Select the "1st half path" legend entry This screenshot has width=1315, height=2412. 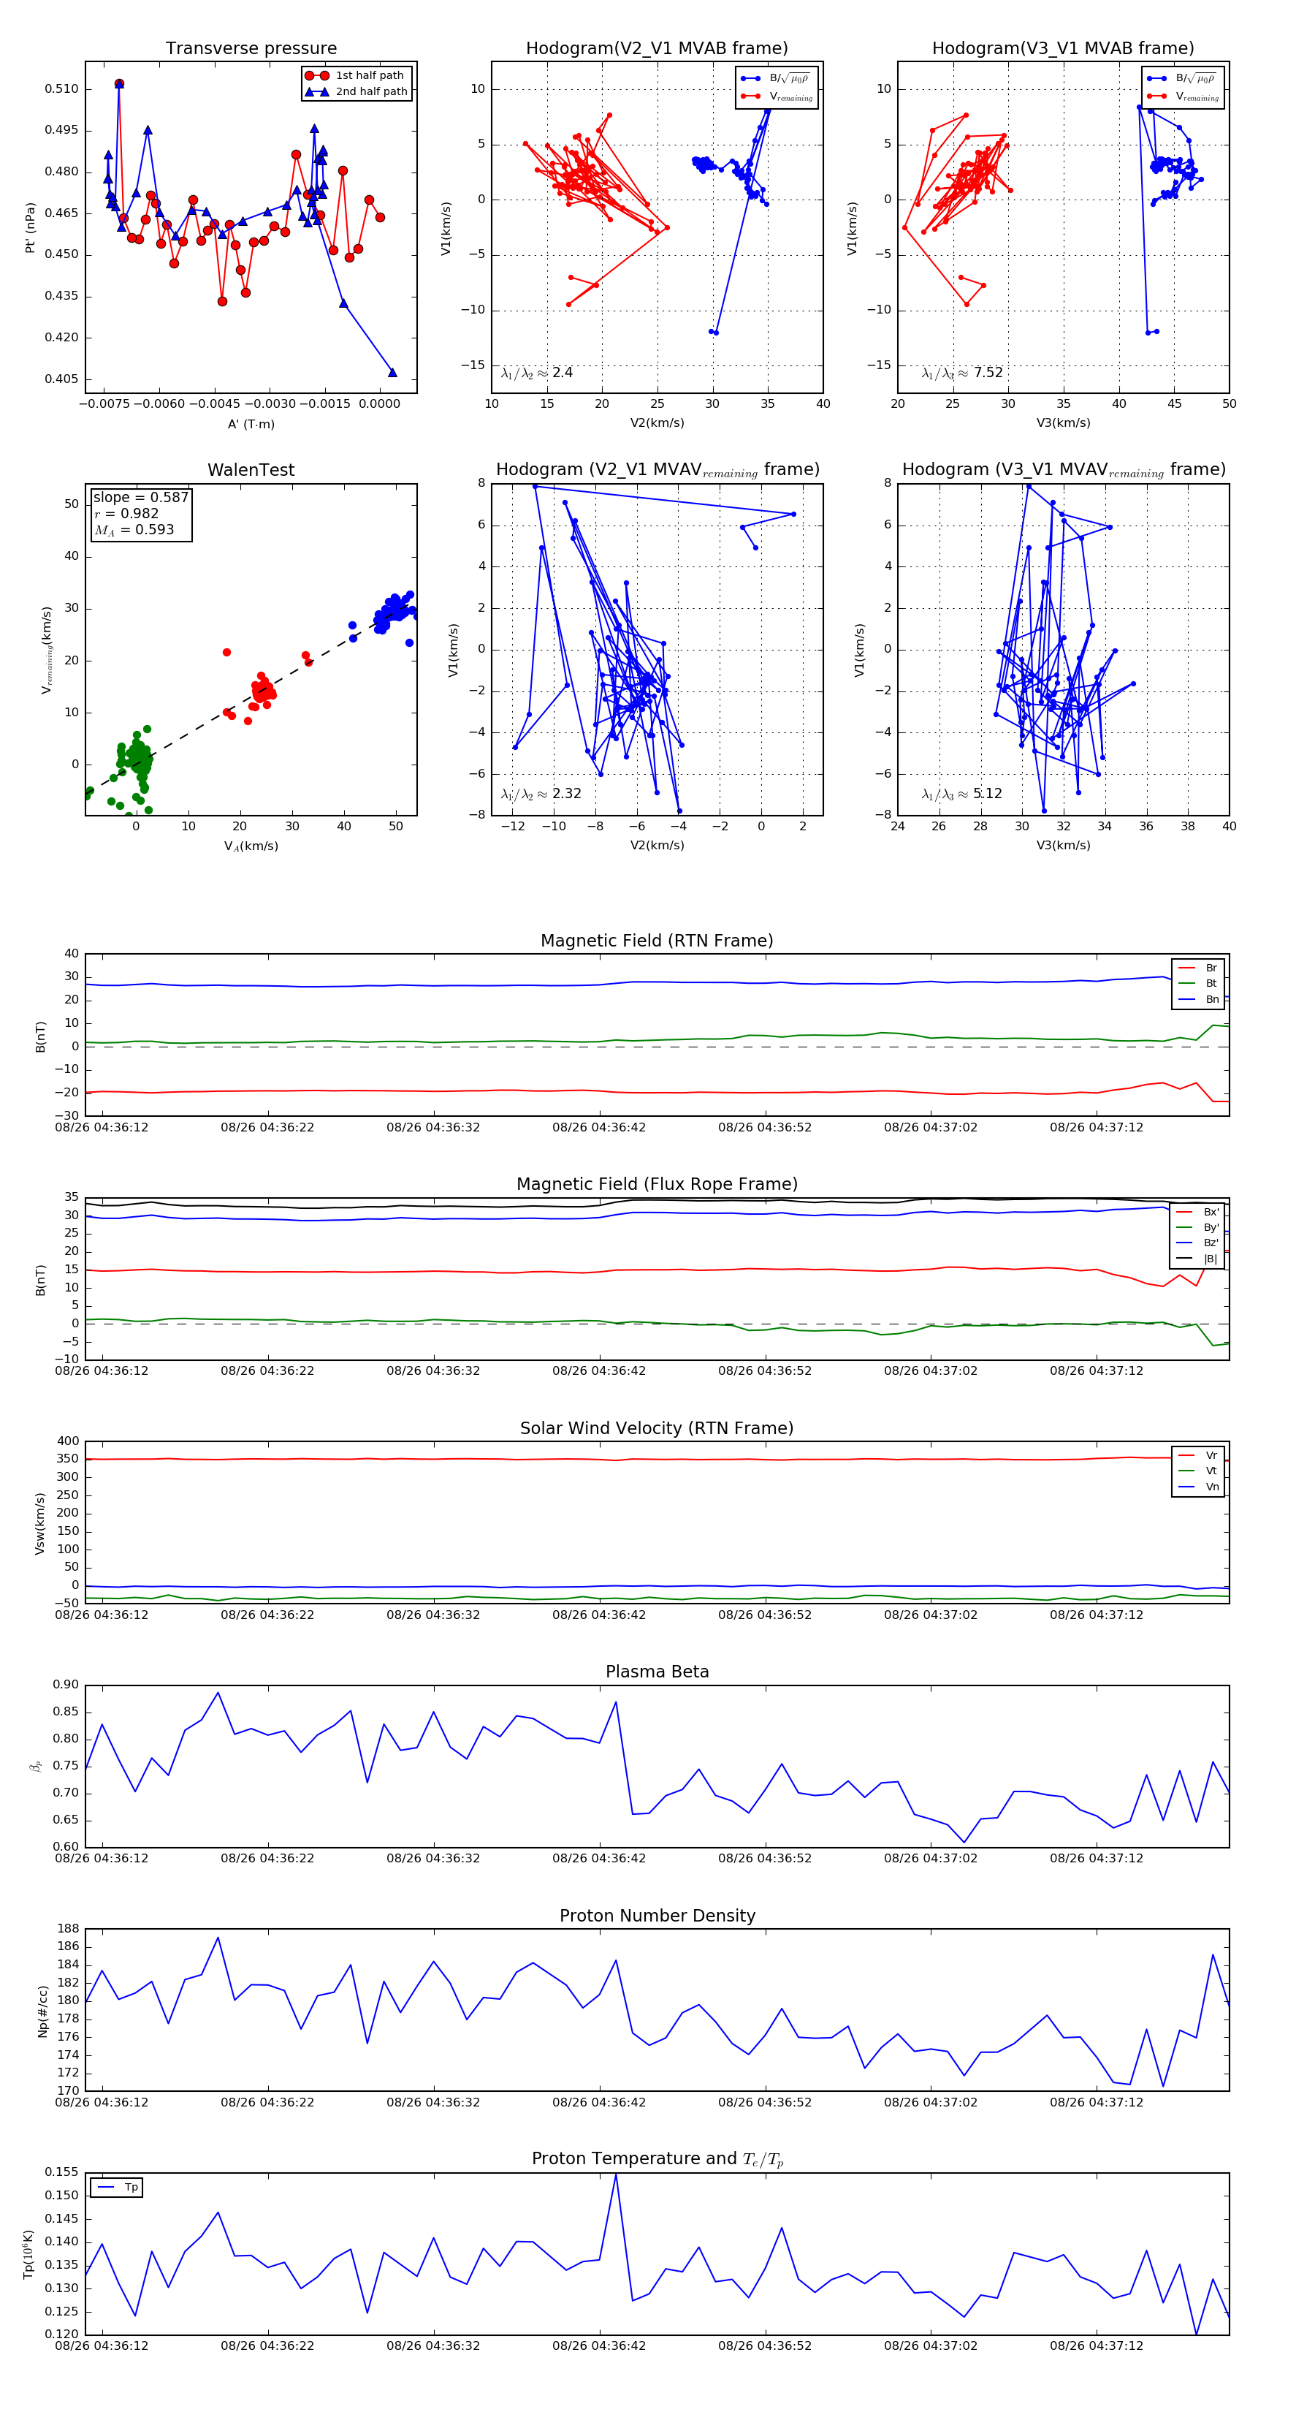point(356,76)
